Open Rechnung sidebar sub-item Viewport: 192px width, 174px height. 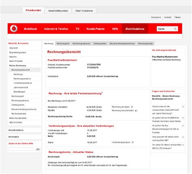pyautogui.click(x=18, y=74)
